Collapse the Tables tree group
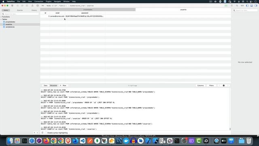The width and height of the screenshot is (259, 146). tap(1, 19)
